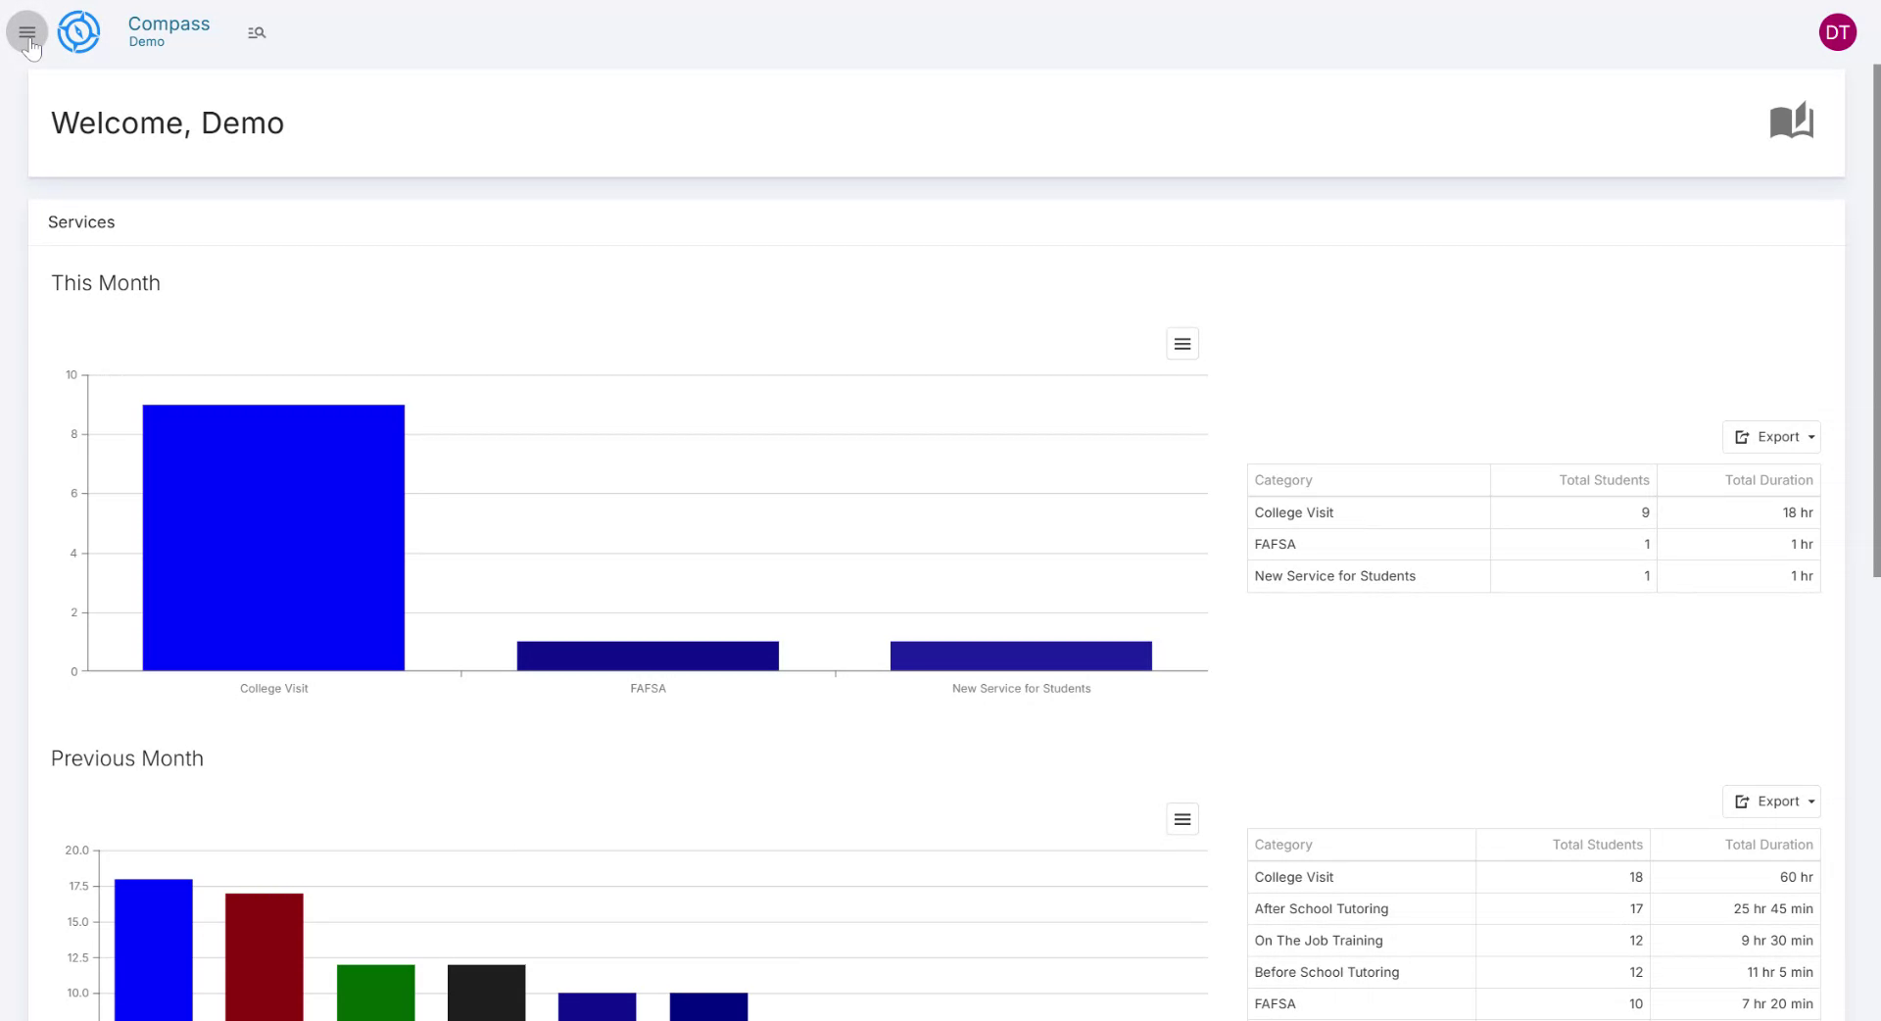The width and height of the screenshot is (1881, 1021).
Task: Select the FAFSA row in the This Month table
Action: pos(1276,544)
